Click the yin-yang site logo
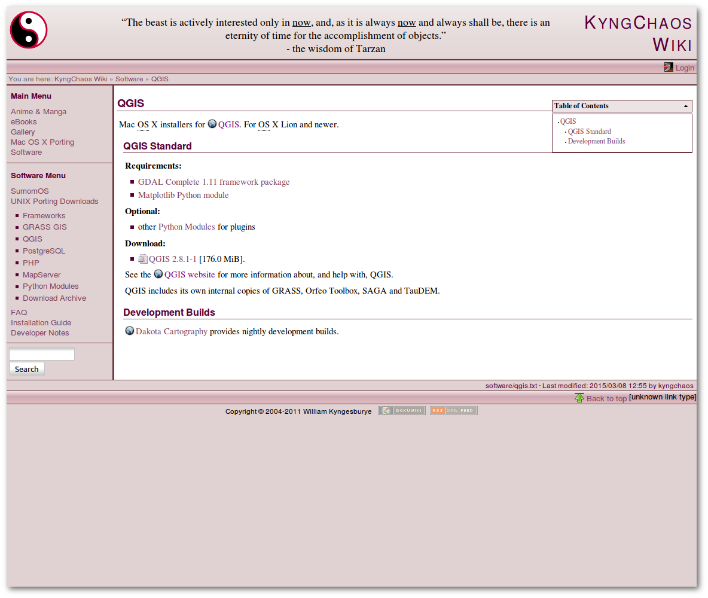Screen dimensions: 708x598 29,30
